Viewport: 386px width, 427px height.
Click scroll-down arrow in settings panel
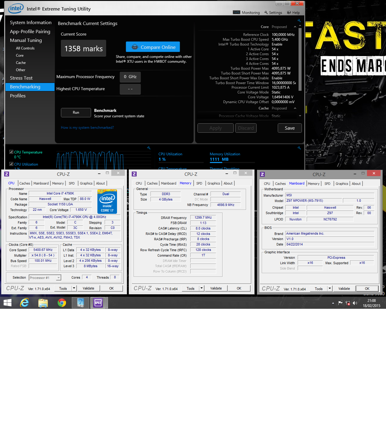tap(300, 116)
